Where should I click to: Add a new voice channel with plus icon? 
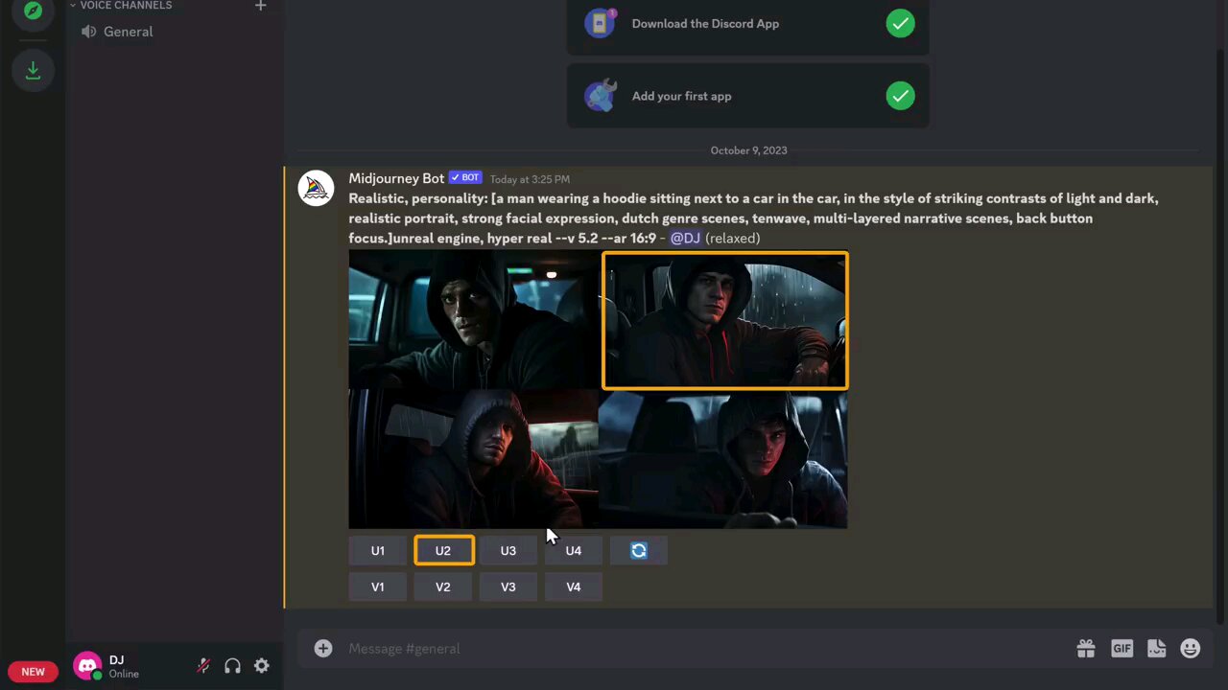coord(260,6)
